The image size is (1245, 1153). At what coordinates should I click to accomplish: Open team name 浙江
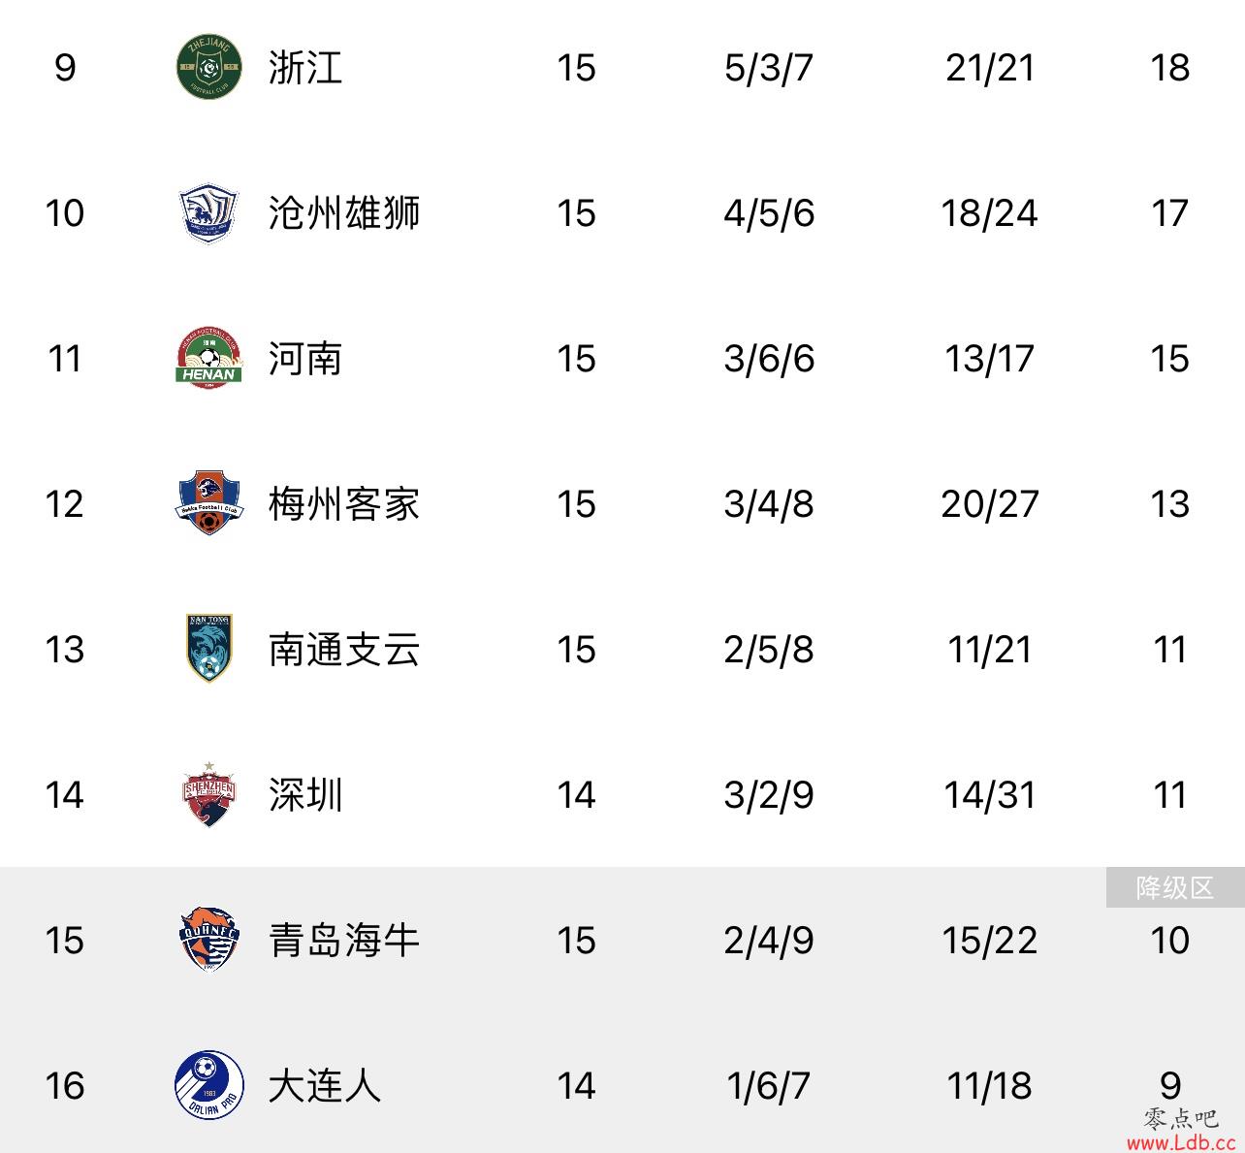point(305,68)
